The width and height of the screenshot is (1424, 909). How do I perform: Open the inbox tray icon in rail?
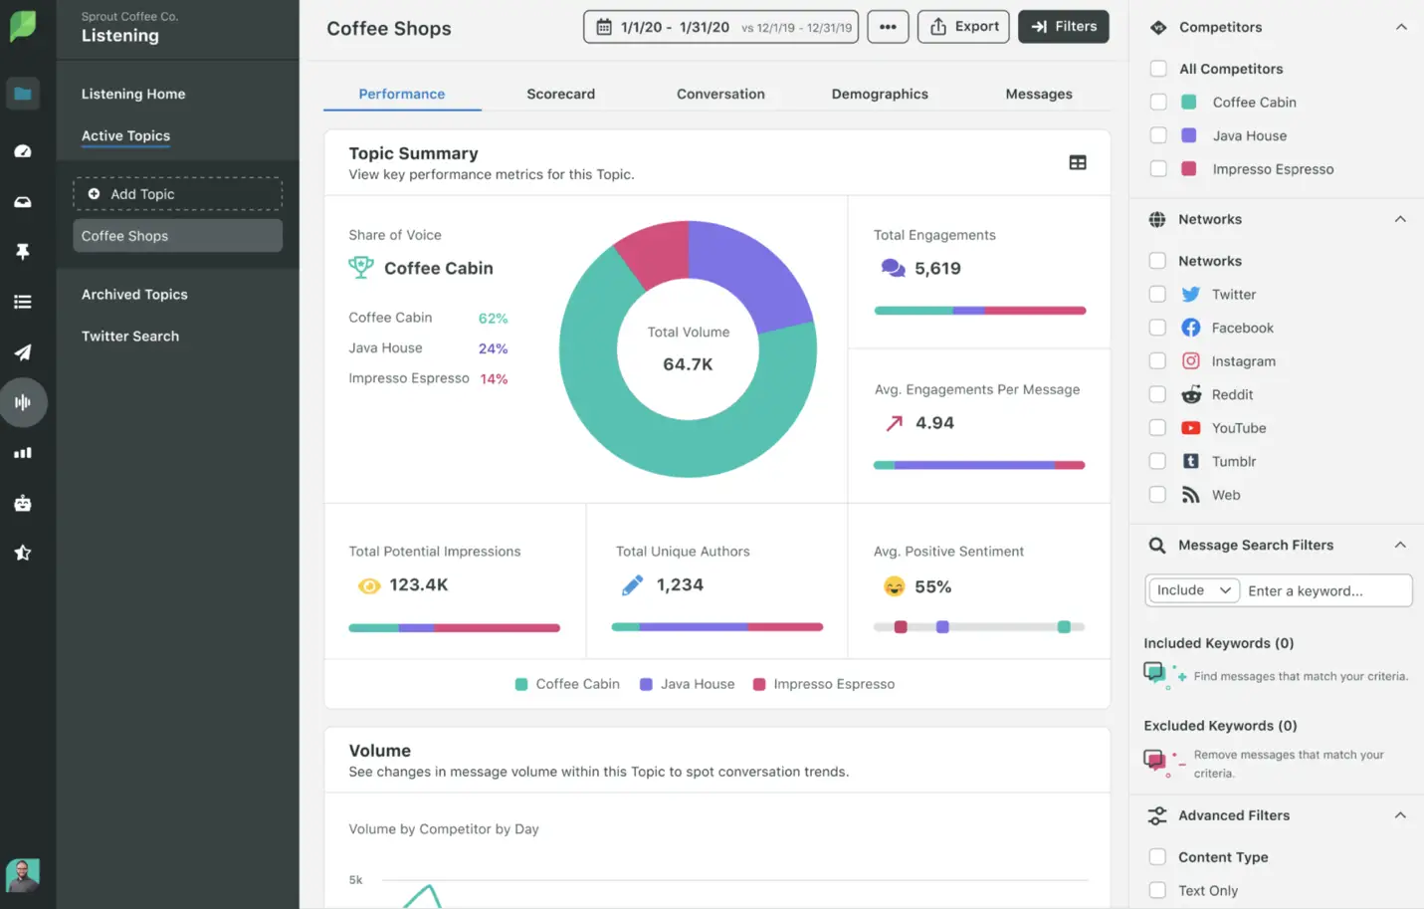tap(22, 202)
